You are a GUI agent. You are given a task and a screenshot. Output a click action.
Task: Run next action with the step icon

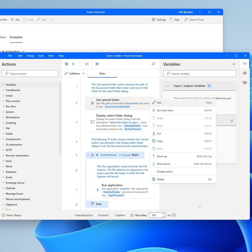tap(87, 64)
